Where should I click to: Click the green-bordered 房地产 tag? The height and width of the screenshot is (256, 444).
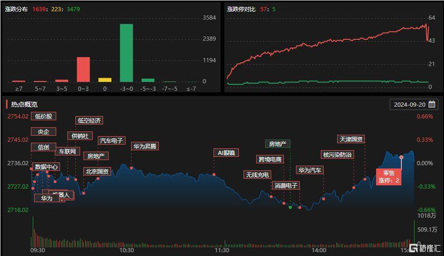[278, 144]
